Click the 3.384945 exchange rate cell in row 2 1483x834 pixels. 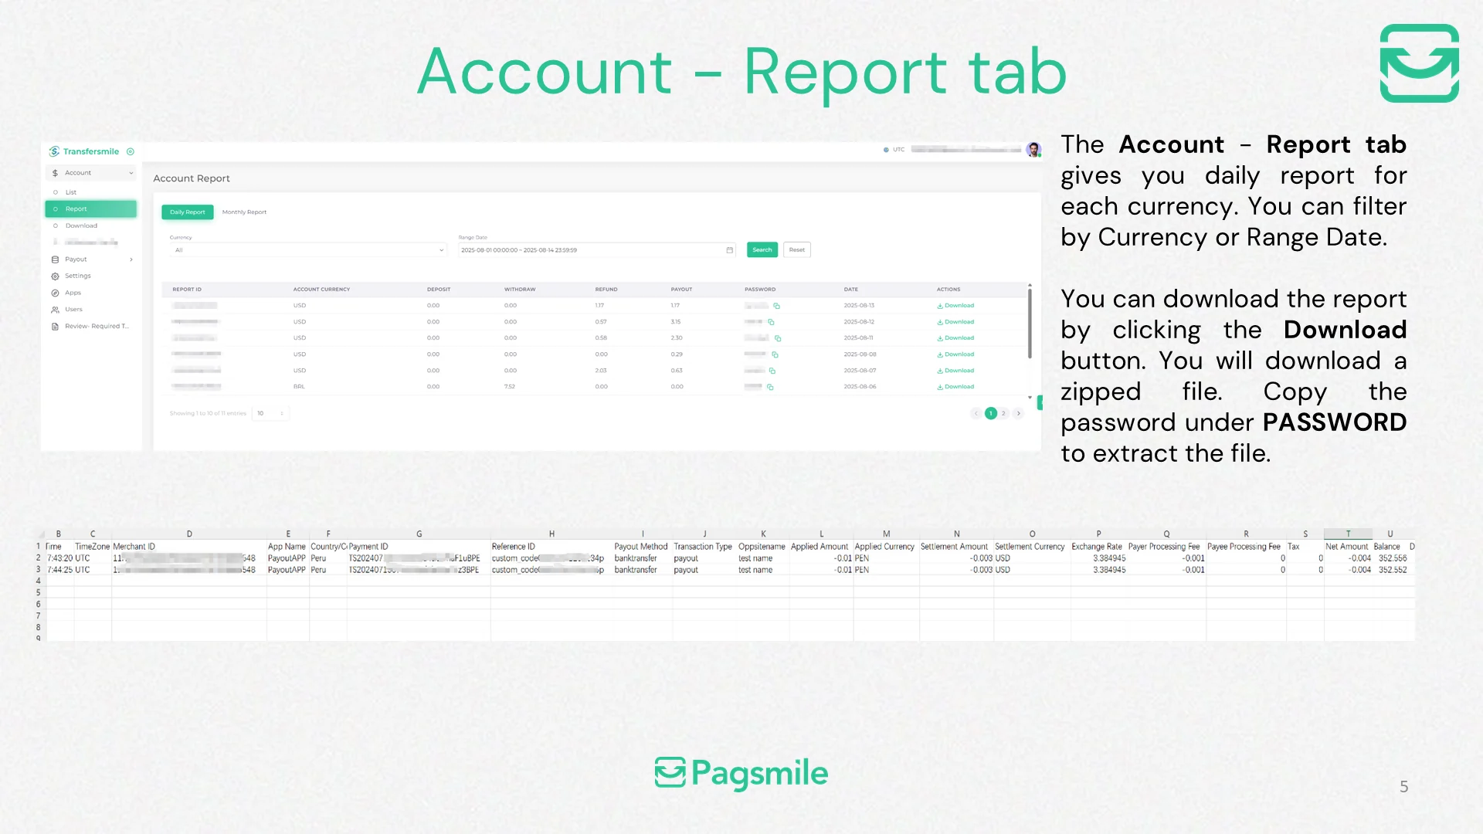[1109, 558]
